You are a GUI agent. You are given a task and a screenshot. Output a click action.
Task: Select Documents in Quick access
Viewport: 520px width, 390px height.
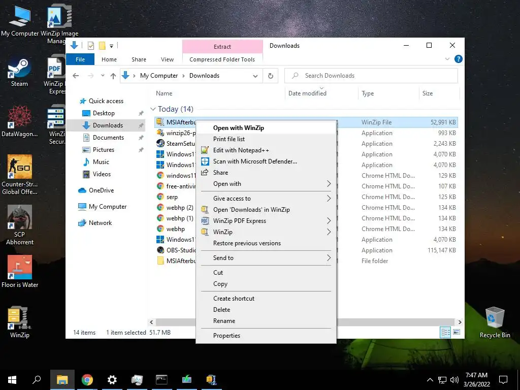pyautogui.click(x=109, y=138)
